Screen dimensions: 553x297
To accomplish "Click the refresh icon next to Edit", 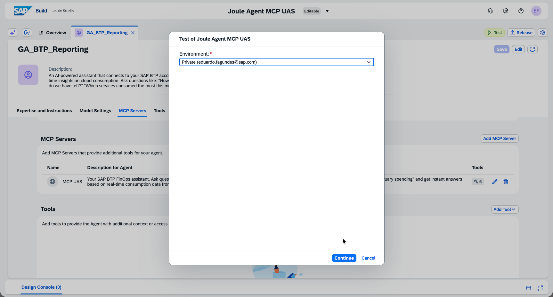I will pos(533,49).
